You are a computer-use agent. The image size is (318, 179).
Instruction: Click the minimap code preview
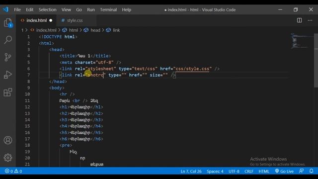pyautogui.click(x=302, y=41)
